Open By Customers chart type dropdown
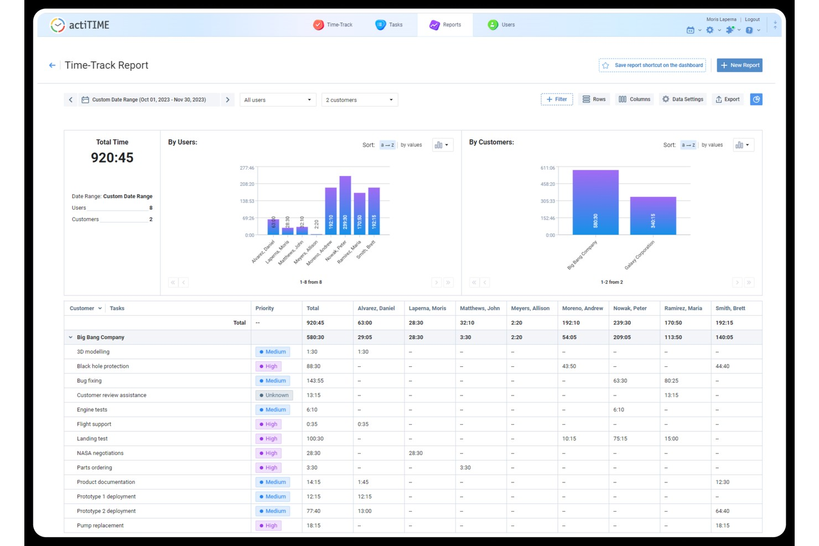This screenshot has width=819, height=546. click(x=743, y=145)
